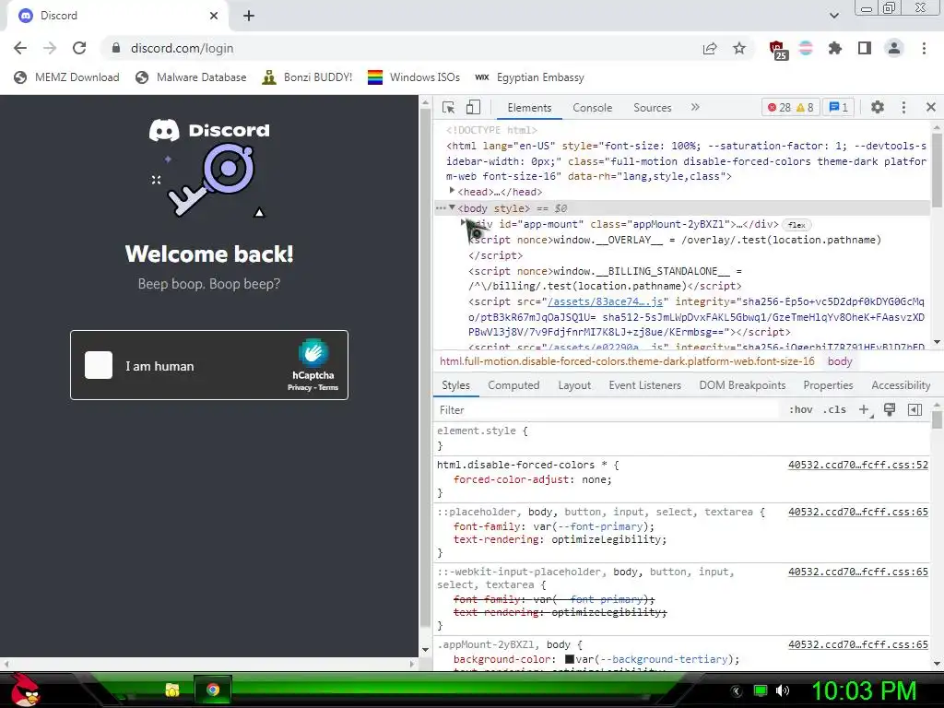Open the DOM Breakpoints tab
The image size is (944, 708).
pos(742,385)
